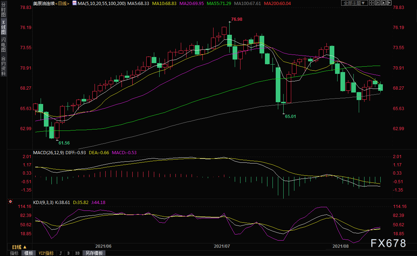Click the <日线> period label in title

[x=62, y=4]
